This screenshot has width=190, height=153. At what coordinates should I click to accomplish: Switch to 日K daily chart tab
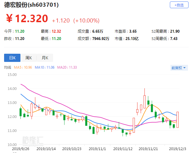(x=12, y=58)
